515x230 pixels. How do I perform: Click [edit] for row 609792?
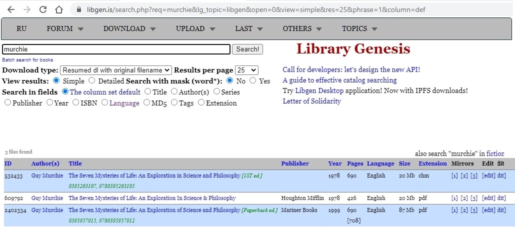click(x=488, y=198)
